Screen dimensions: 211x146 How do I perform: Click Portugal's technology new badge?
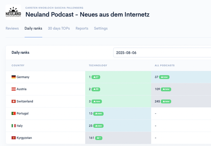(99, 113)
